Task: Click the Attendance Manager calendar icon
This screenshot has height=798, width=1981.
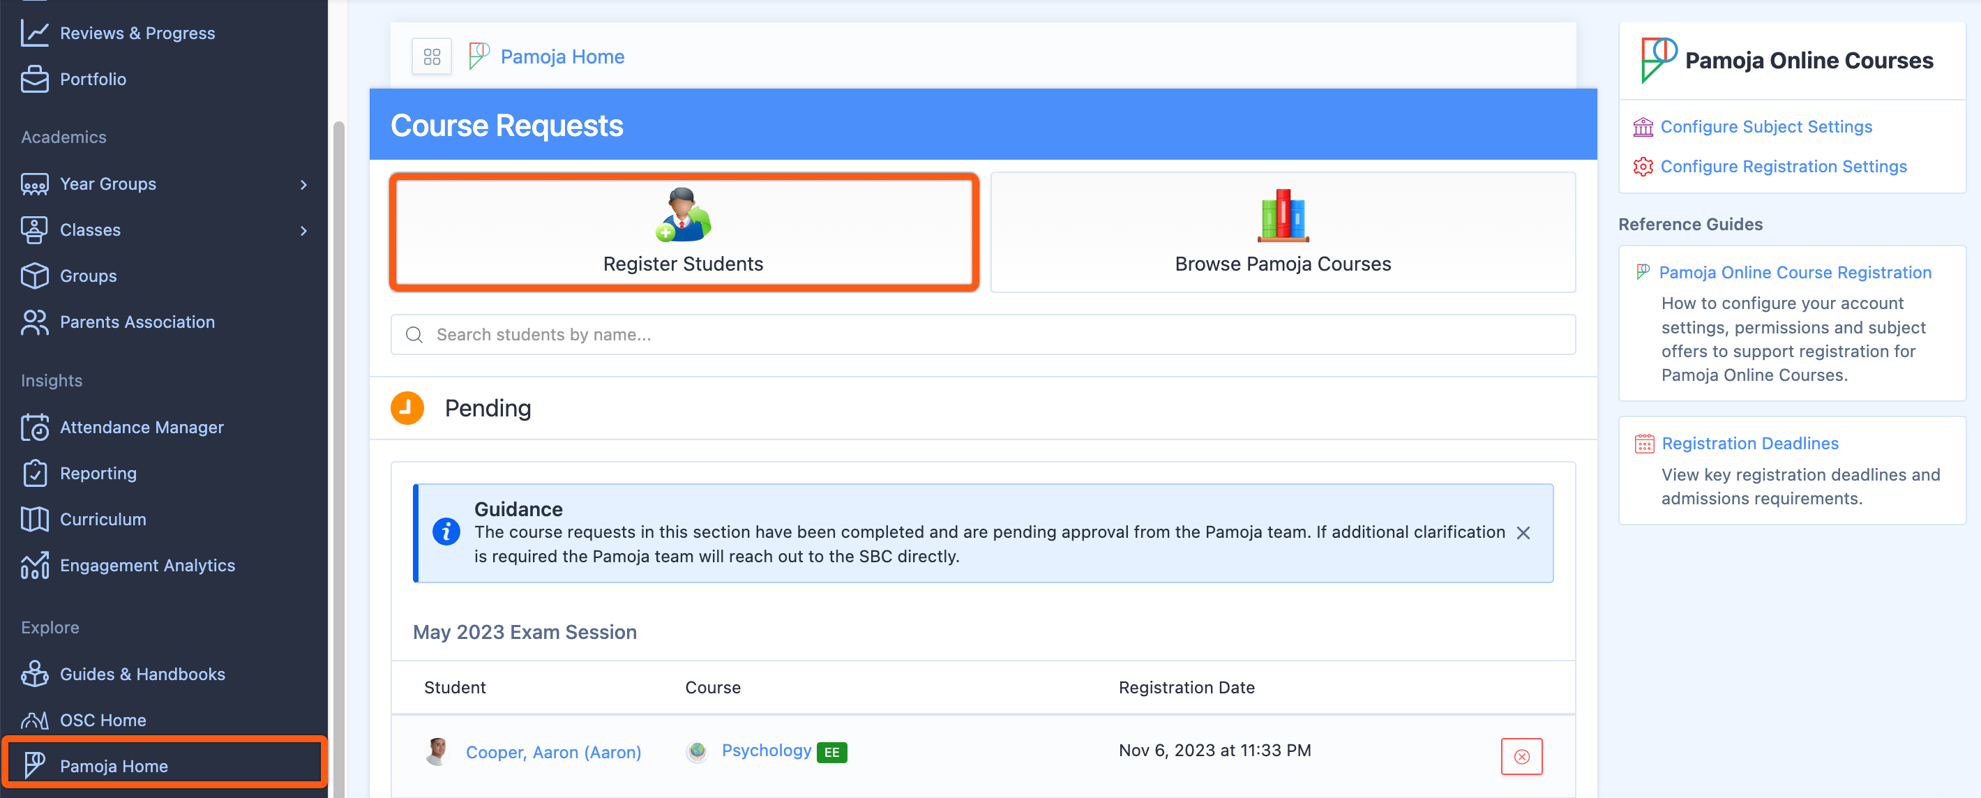Action: pyautogui.click(x=35, y=428)
